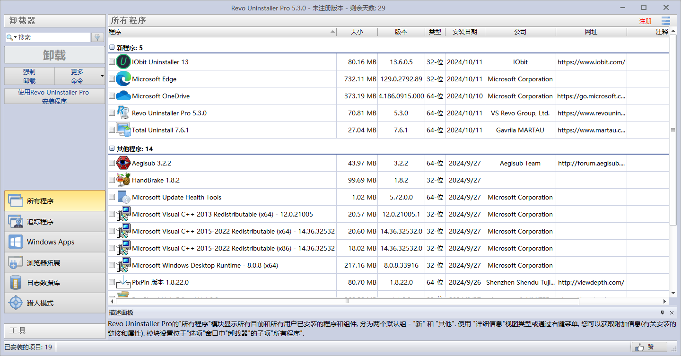Check the Revo Uninstaller Pro 5.3.0 checkbox
This screenshot has width=681, height=356.
tap(112, 113)
